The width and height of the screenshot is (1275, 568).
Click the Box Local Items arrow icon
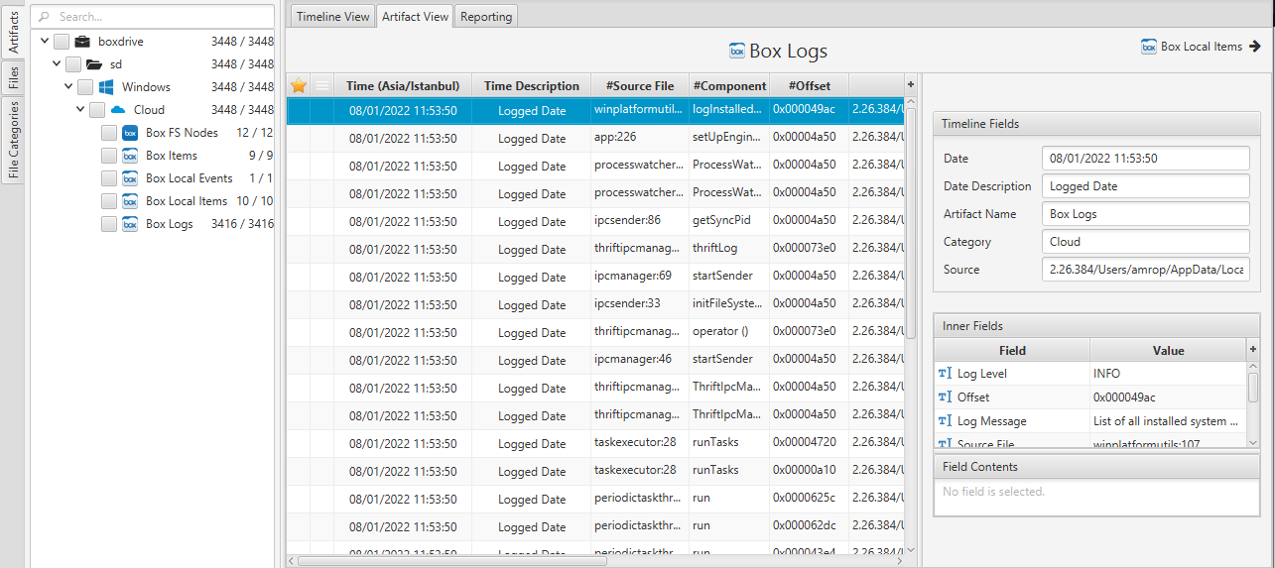(x=1255, y=46)
